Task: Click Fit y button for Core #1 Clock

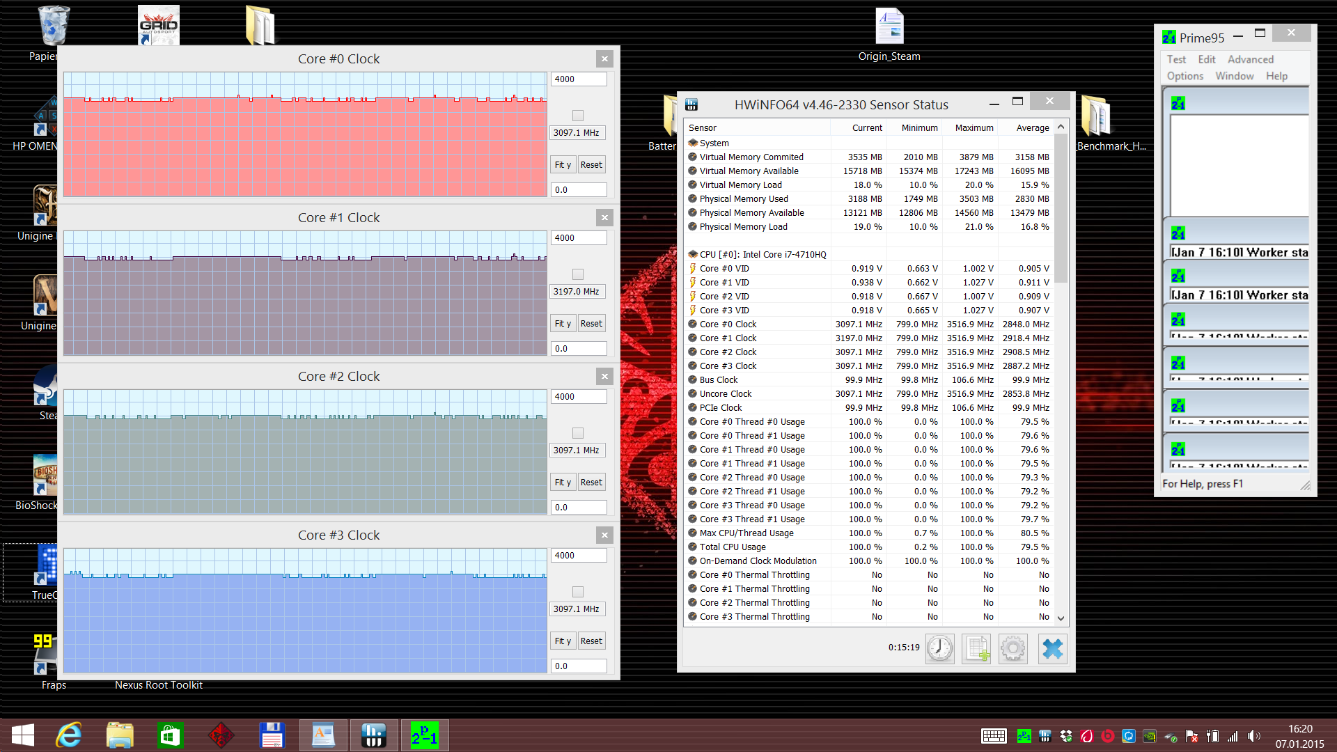Action: [x=563, y=324]
